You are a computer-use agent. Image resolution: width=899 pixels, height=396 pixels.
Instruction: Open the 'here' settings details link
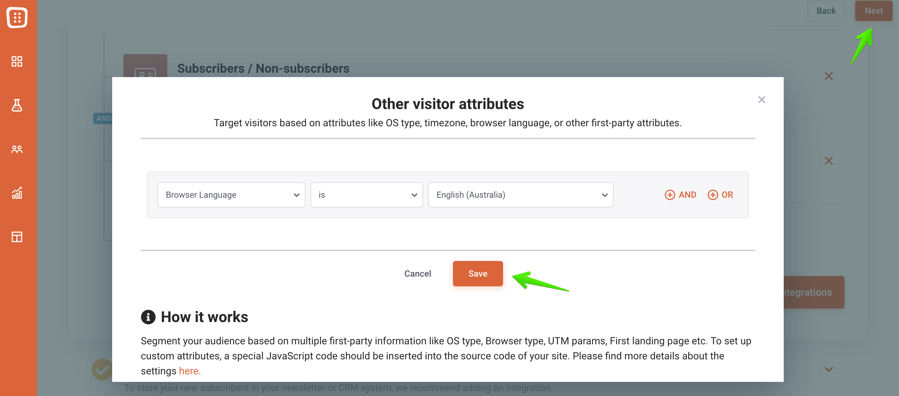[x=190, y=371]
